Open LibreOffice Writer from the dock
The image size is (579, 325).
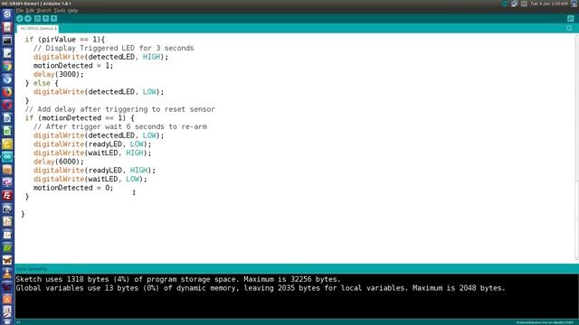[7, 118]
